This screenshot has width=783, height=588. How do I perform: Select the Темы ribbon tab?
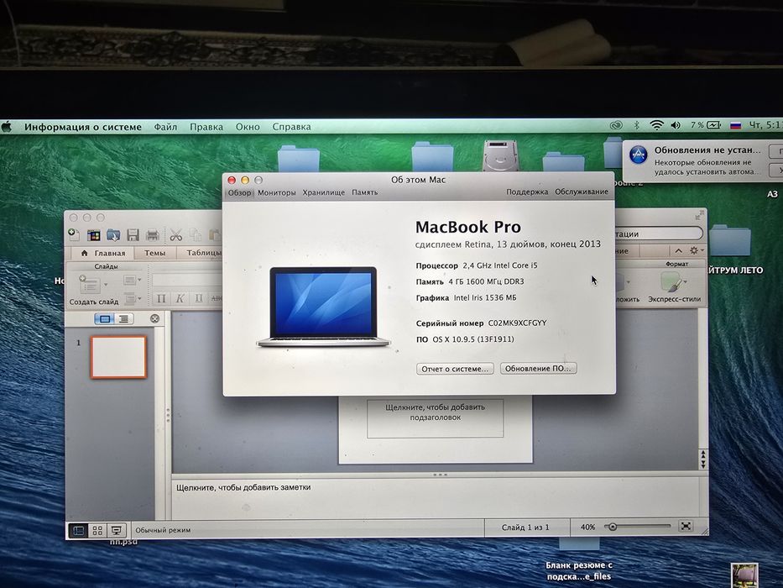point(154,253)
